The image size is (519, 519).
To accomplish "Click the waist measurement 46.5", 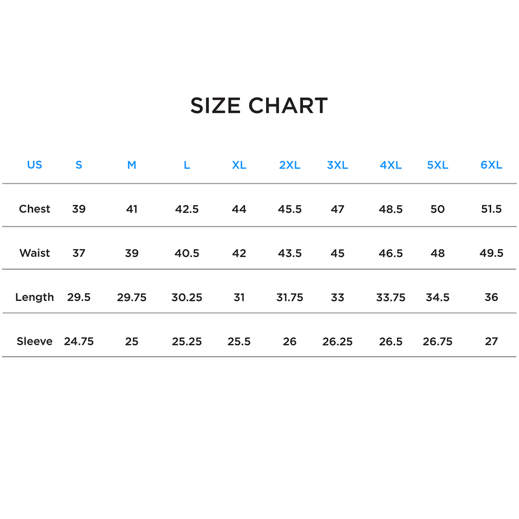I will pos(391,253).
